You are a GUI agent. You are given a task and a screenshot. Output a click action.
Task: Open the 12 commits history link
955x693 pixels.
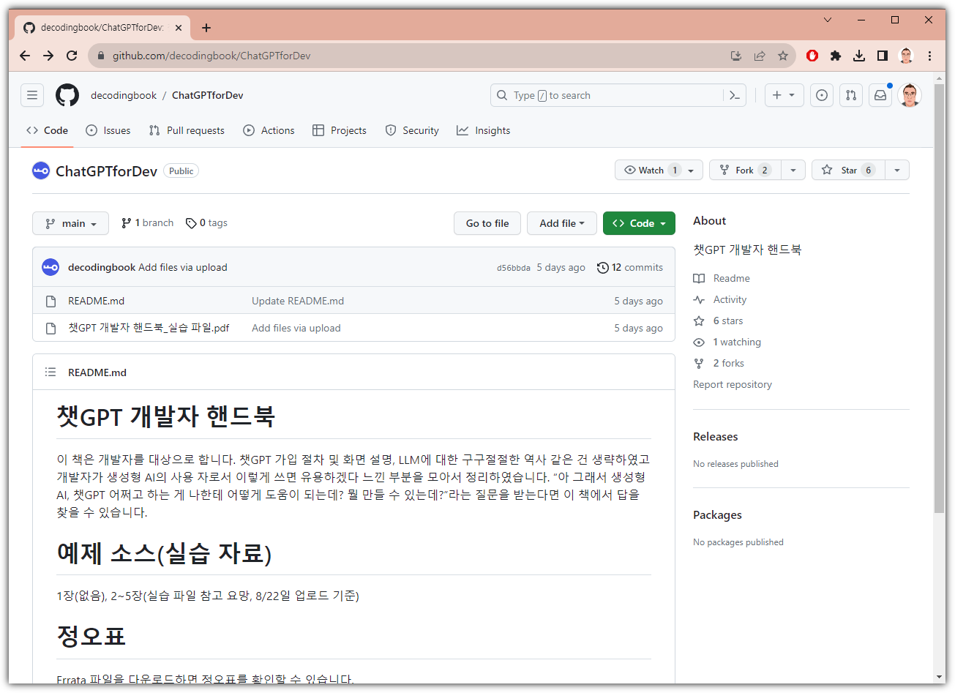coord(630,267)
